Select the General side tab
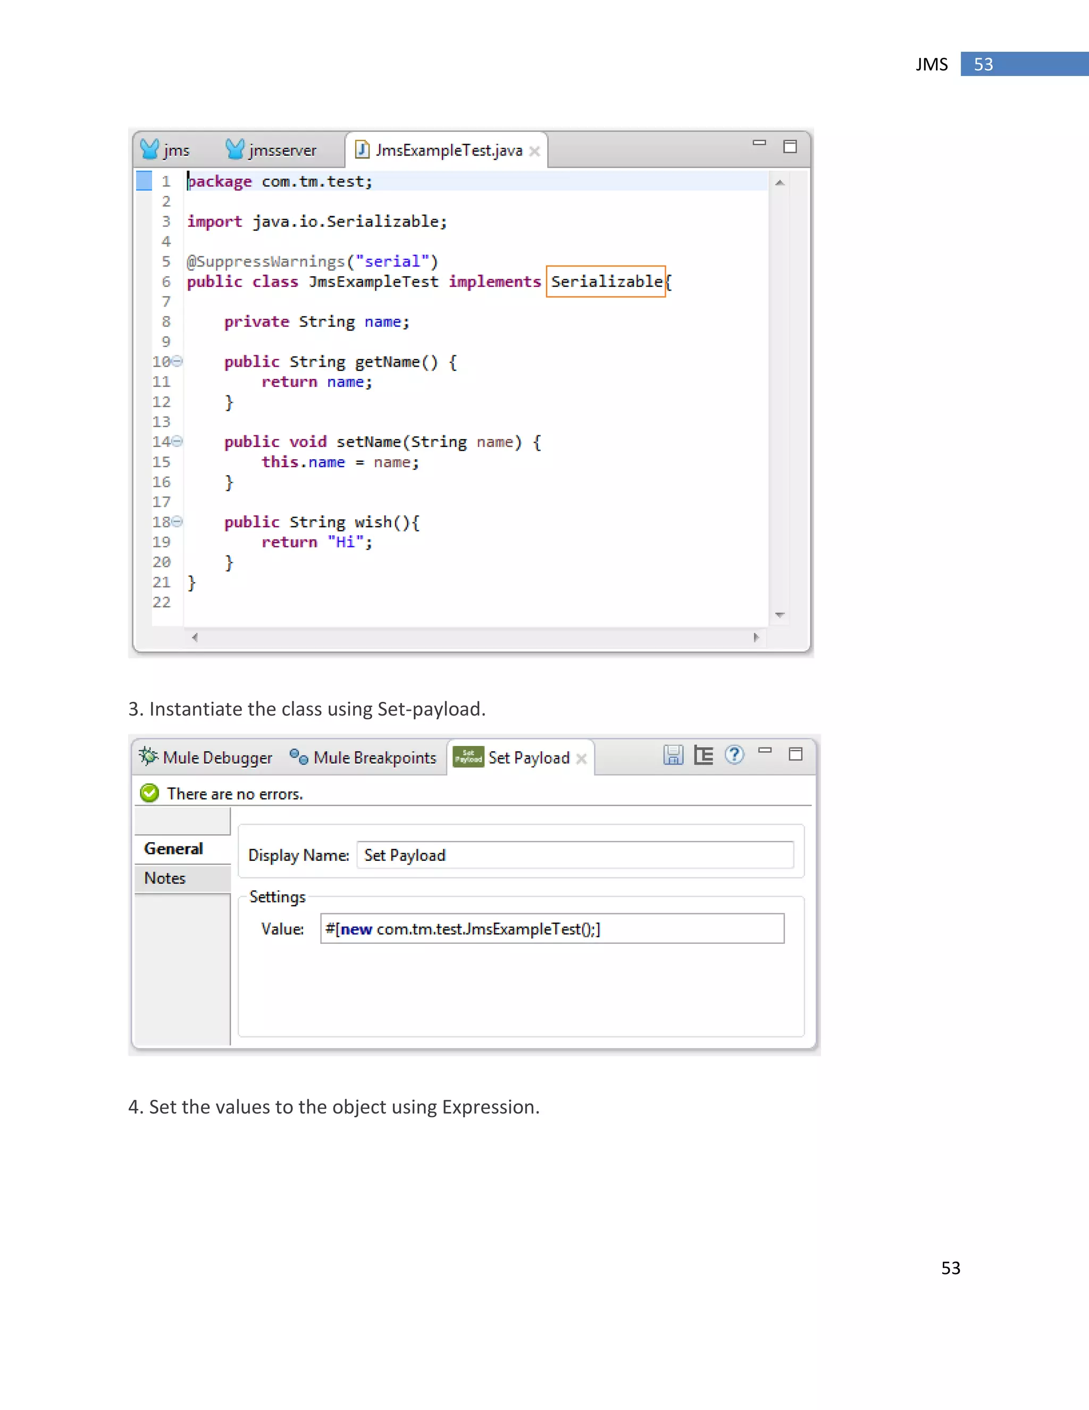Screen dimensions: 1089x1410 [182, 849]
